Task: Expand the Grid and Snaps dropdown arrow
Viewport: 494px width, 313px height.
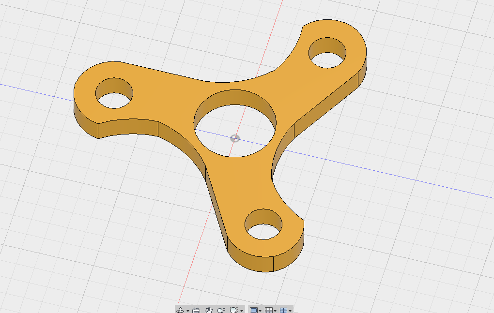Action: click(275, 311)
